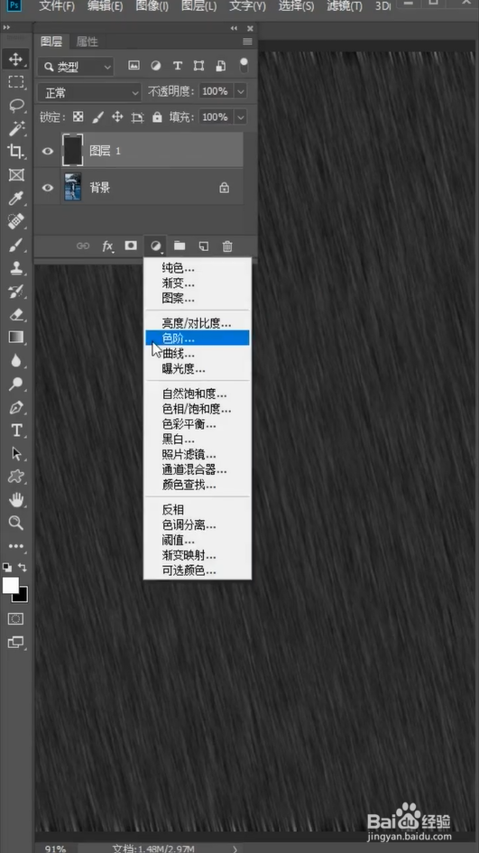The image size is (479, 853).
Task: Select the Gradient tool
Action: point(15,338)
